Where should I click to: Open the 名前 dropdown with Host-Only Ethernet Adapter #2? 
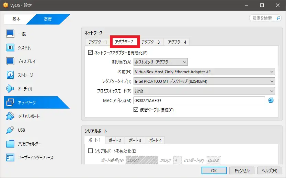[204, 71]
